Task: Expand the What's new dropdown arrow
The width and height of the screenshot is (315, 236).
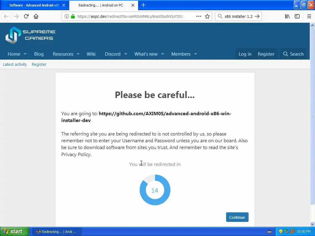Action: coord(162,54)
